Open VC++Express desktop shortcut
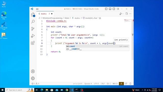Viewport: 163px width, 92px height. 4,36
